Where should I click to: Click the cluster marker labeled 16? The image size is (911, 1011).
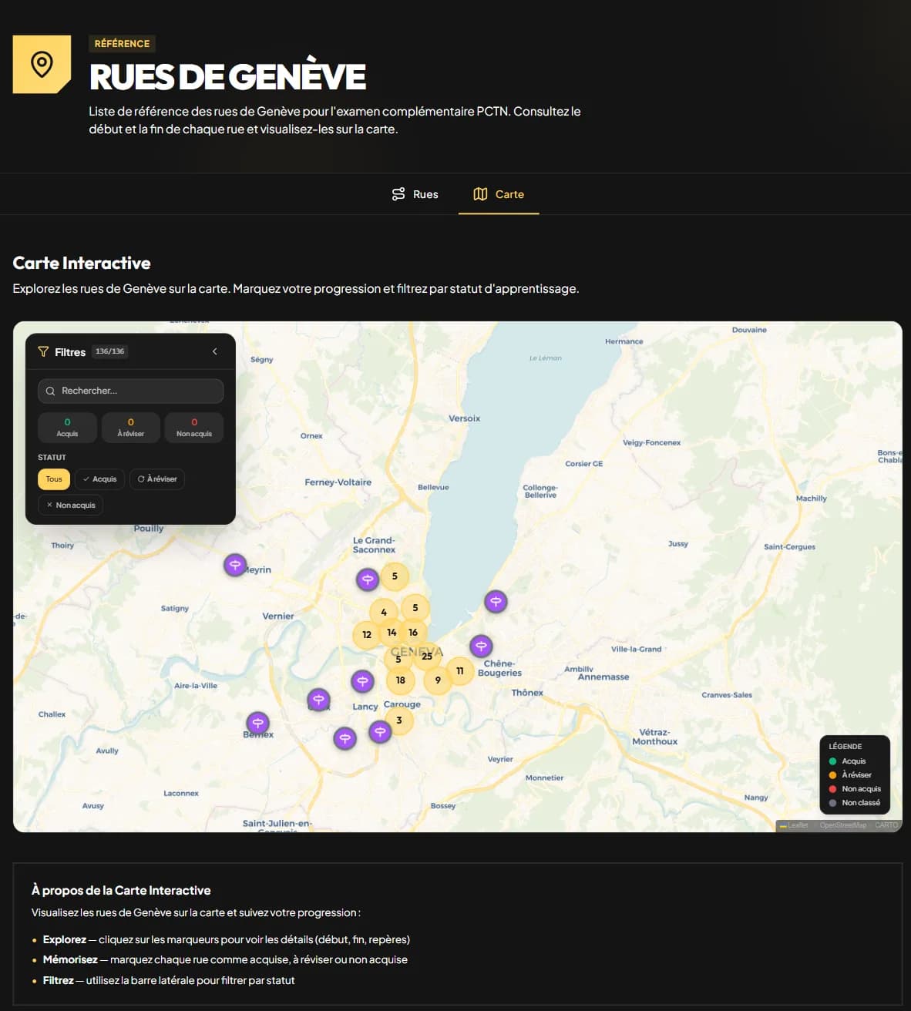coord(413,633)
